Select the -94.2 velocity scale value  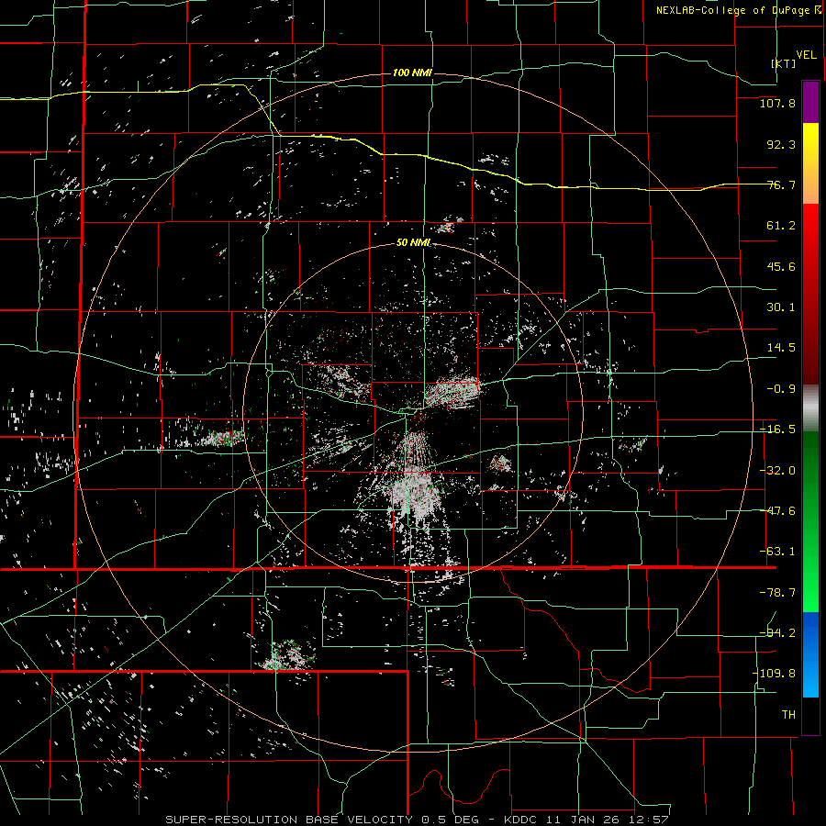pyautogui.click(x=777, y=632)
